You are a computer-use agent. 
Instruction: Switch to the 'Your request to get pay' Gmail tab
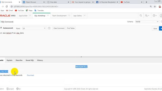click(83, 2)
